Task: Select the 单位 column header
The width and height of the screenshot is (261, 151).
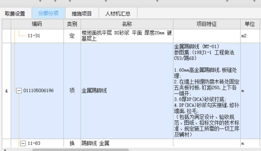Action: point(250,24)
